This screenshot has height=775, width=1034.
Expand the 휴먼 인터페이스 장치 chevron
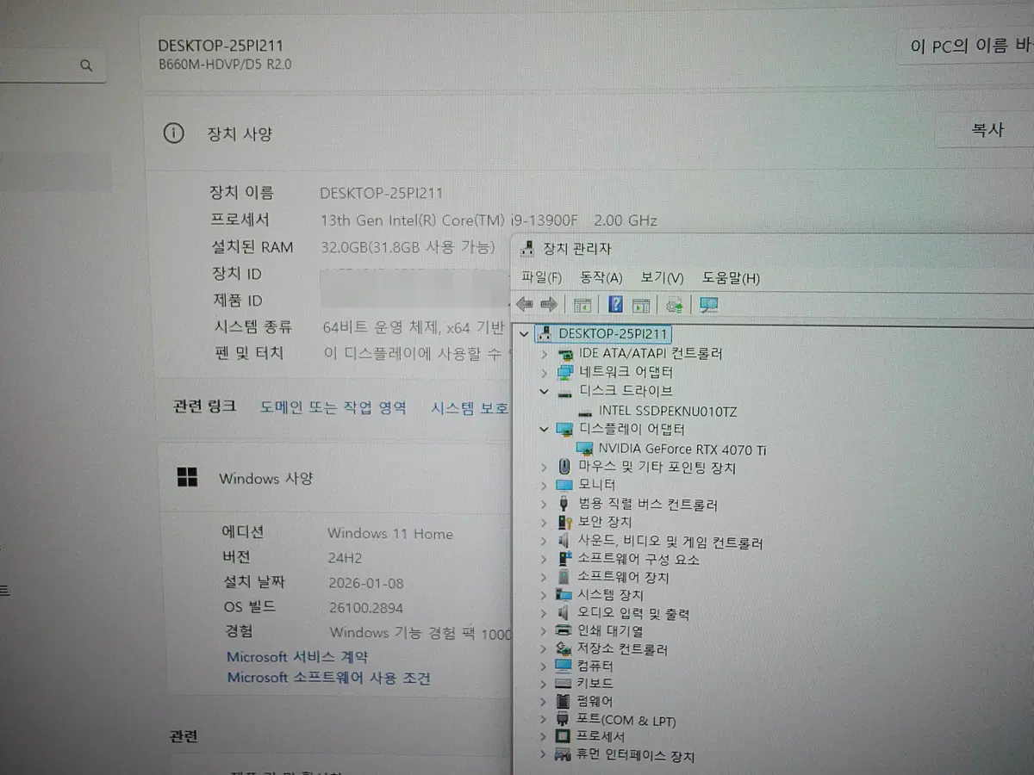pos(543,756)
